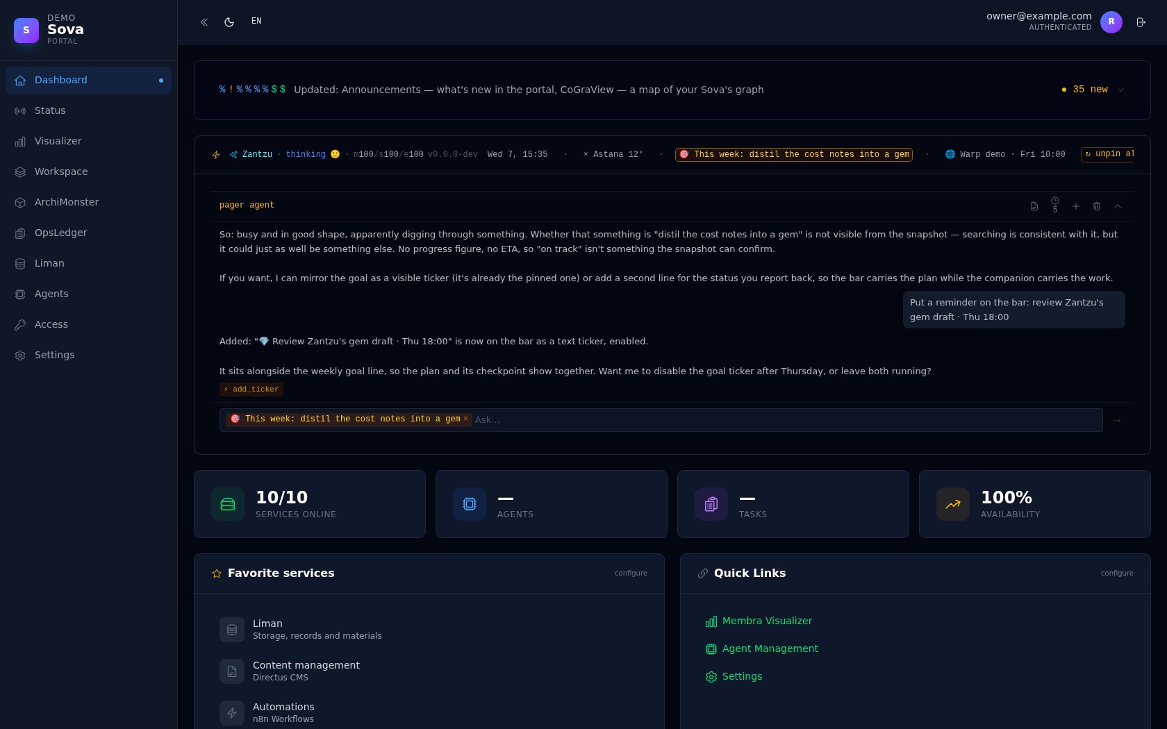Viewport: 1167px width, 729px height.
Task: Send the message with the arrow button
Action: [x=1117, y=420]
